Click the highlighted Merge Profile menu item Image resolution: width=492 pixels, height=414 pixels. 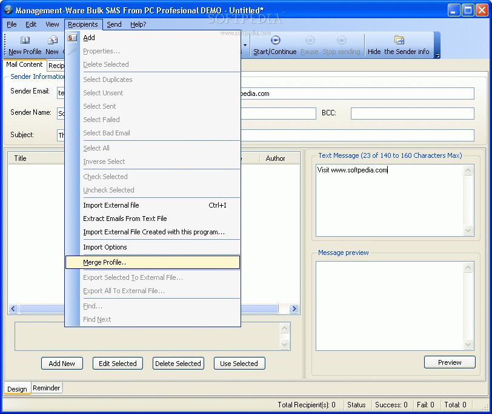[x=153, y=262]
